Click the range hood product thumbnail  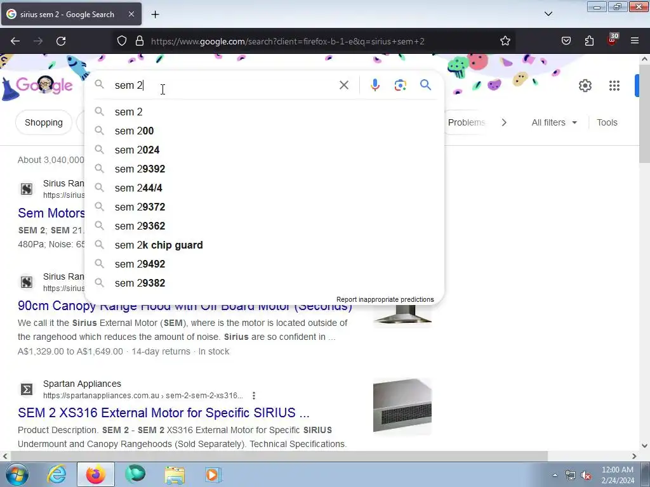pyautogui.click(x=402, y=316)
